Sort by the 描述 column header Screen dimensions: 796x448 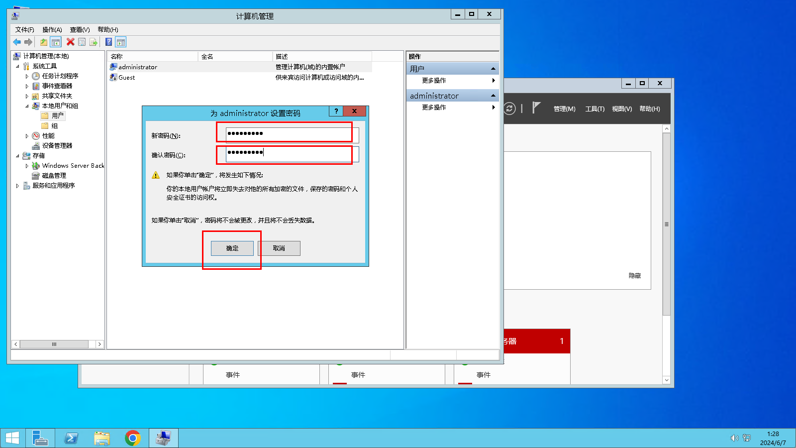(x=322, y=56)
